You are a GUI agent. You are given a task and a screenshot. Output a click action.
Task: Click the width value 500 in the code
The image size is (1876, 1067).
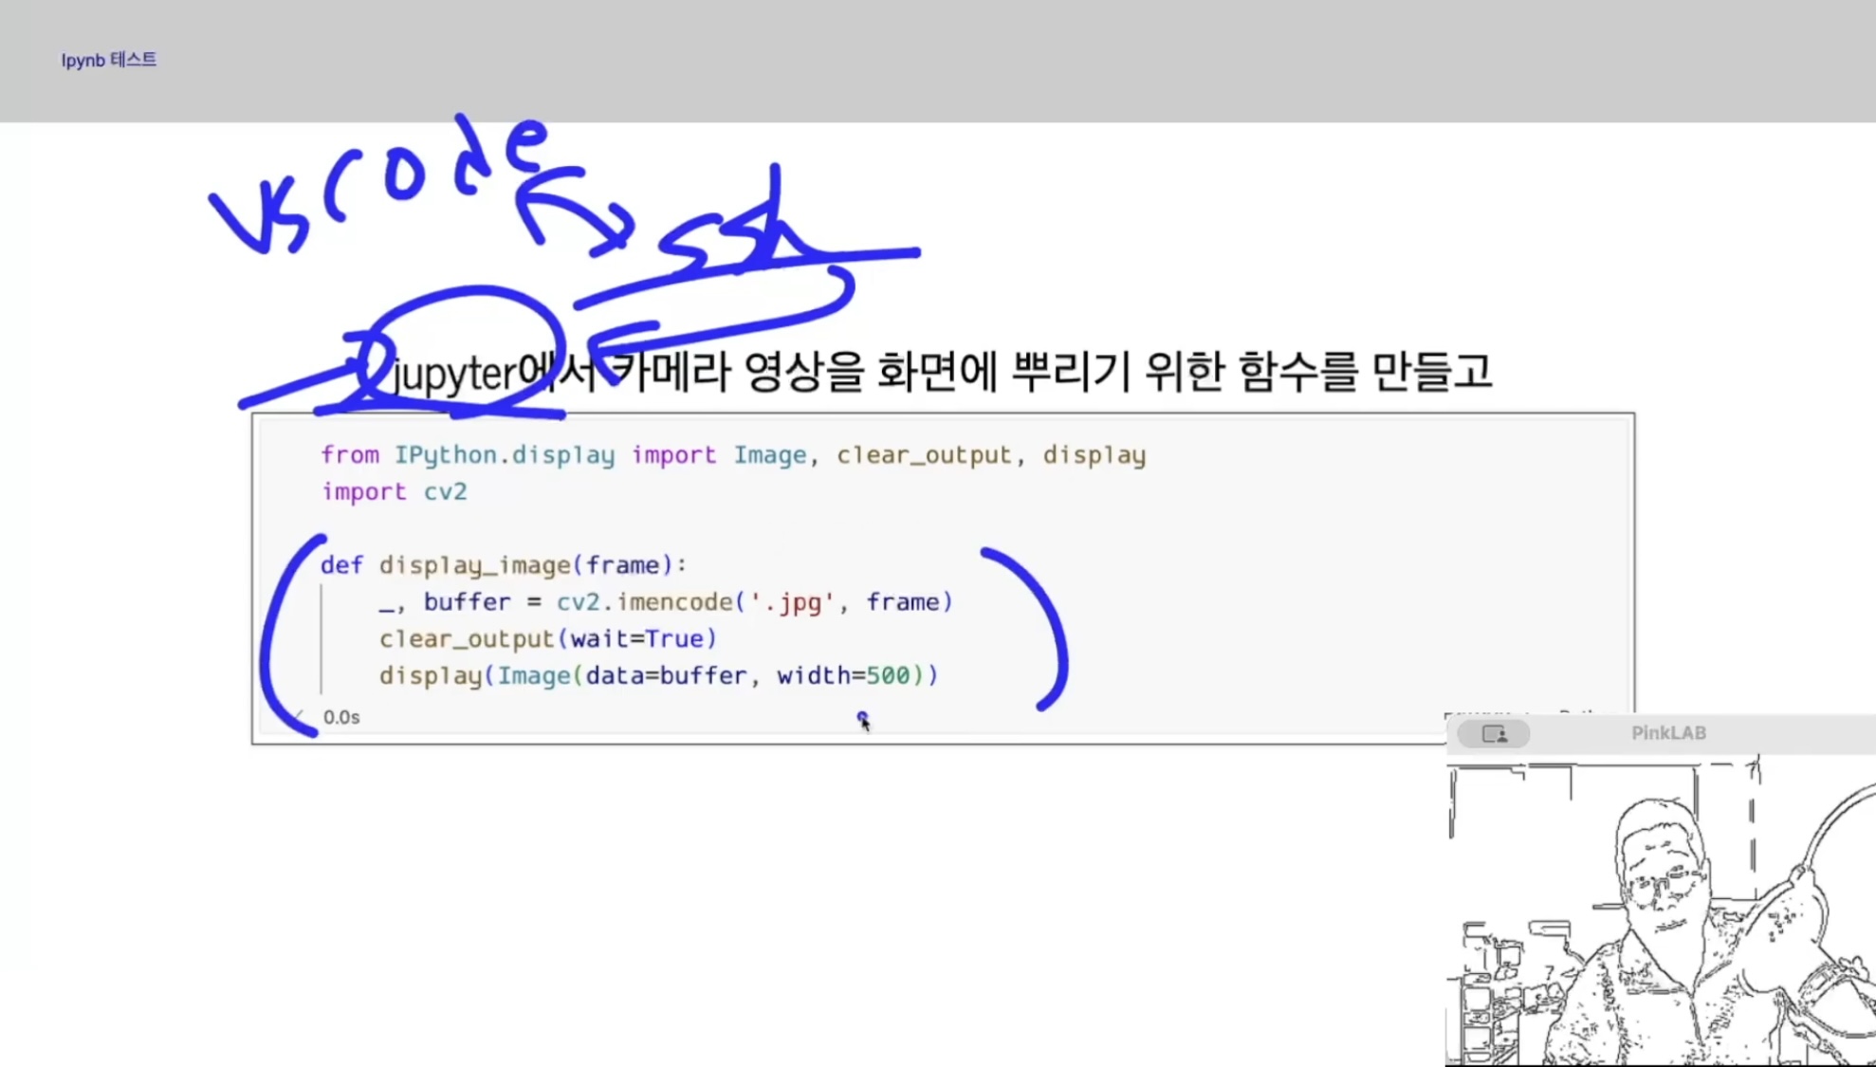[x=888, y=675]
